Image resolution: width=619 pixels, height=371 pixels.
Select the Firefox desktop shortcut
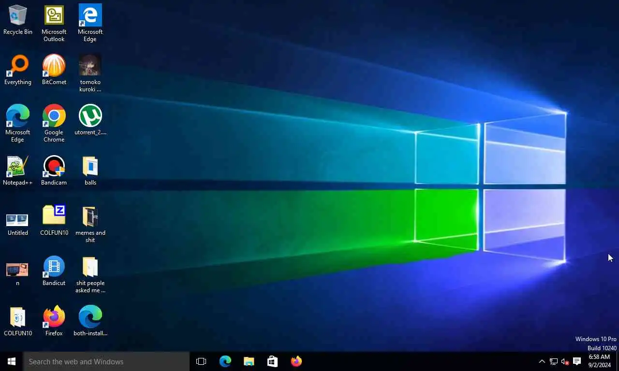[54, 321]
